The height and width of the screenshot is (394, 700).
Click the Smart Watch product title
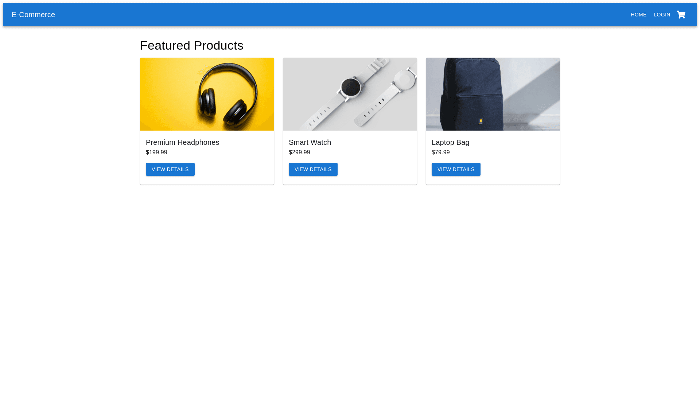(x=310, y=142)
